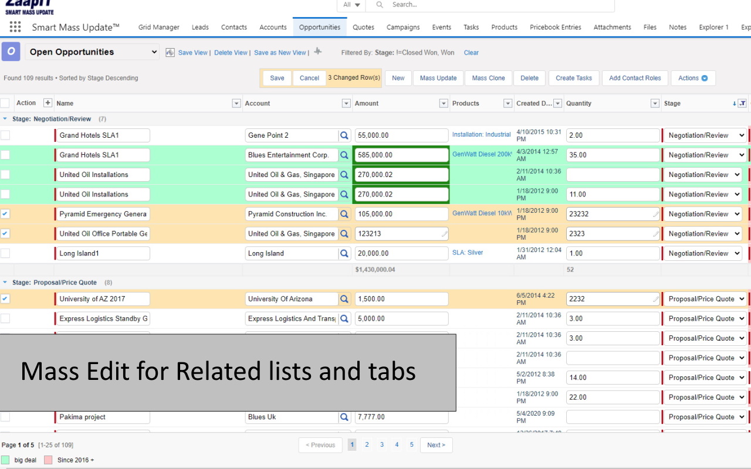
Task: Switch to the Campaigns tab
Action: 403,27
